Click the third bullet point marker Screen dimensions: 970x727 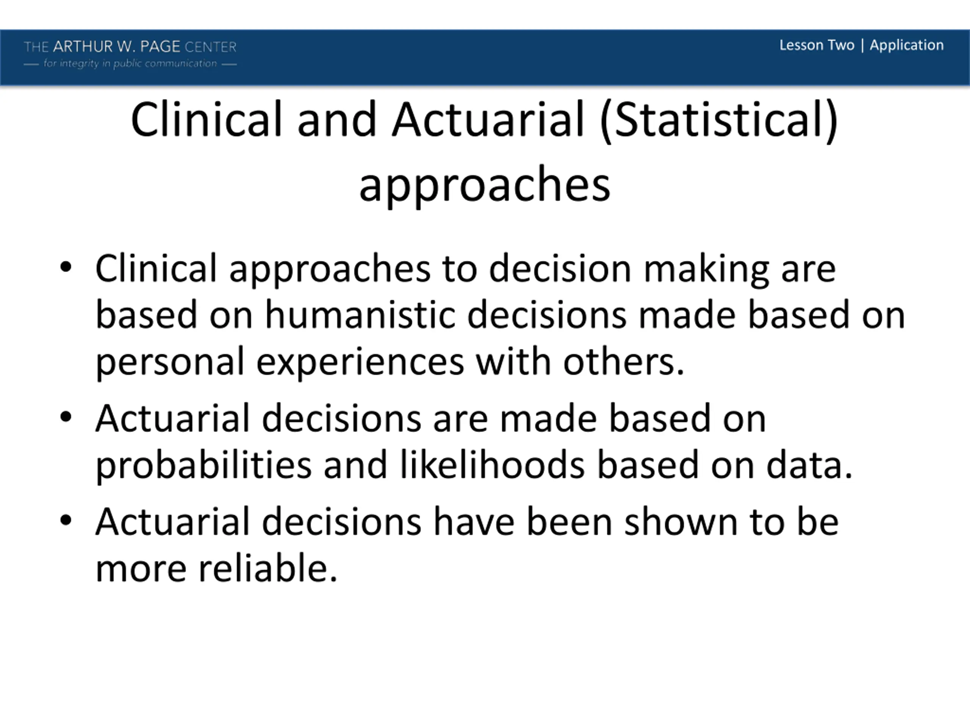[65, 521]
